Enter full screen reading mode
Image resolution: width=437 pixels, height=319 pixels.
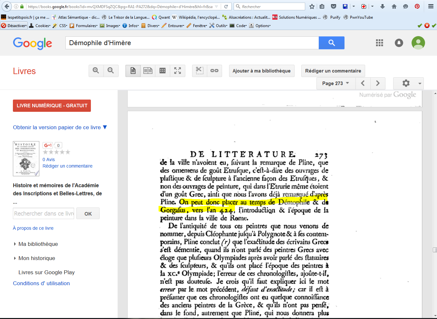coord(178,71)
